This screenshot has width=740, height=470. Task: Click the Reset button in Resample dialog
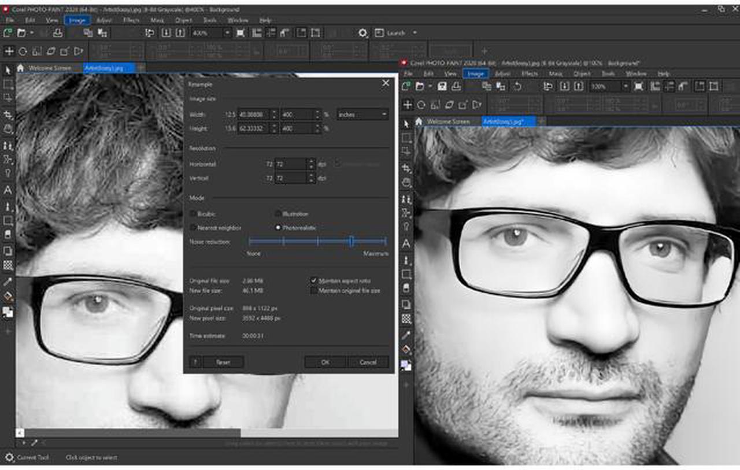223,362
